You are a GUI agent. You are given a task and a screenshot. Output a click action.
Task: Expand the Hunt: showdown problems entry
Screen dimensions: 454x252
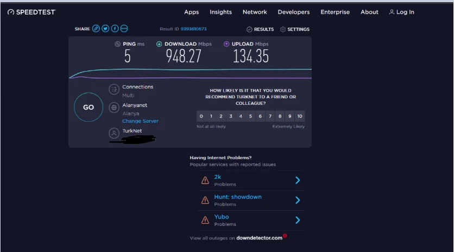click(x=298, y=200)
